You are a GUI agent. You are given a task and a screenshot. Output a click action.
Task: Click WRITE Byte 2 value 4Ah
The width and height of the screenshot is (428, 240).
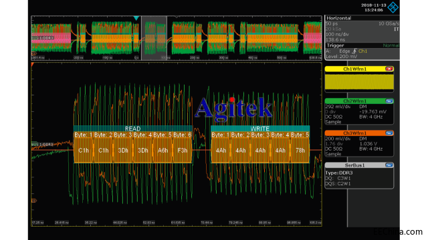(241, 151)
